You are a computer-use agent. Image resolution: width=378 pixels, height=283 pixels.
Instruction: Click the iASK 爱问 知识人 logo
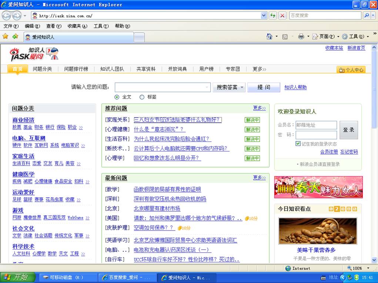(34, 54)
